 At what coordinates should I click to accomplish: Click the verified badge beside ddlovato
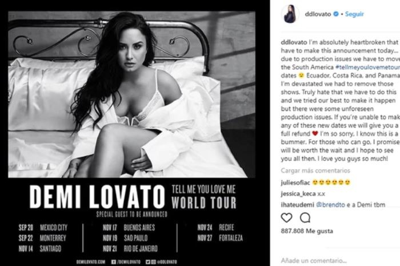tap(336, 14)
